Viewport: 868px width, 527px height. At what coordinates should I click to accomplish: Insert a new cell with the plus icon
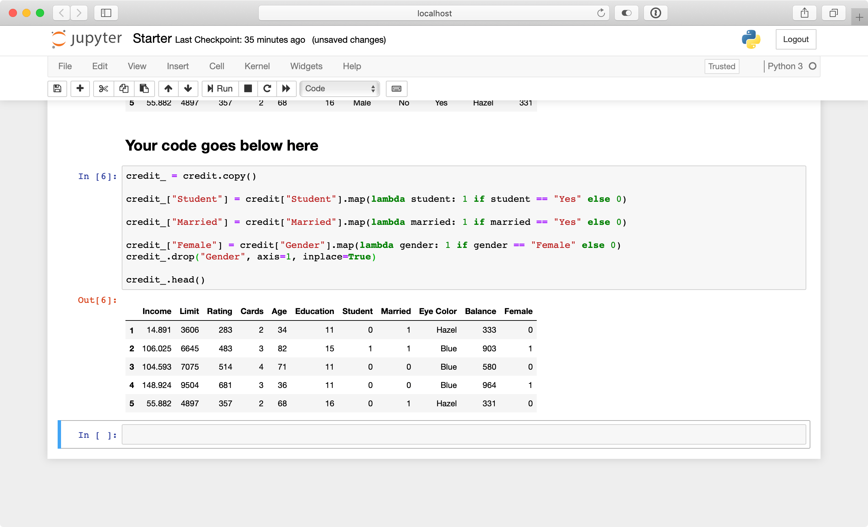pyautogui.click(x=80, y=89)
